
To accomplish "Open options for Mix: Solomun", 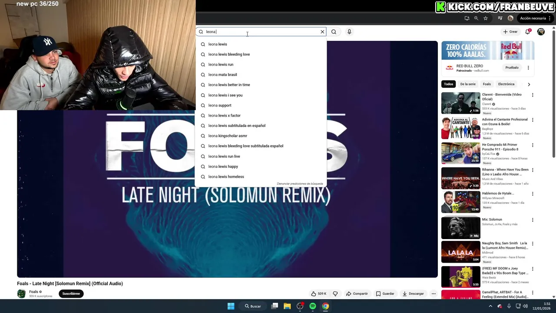I will click(x=533, y=220).
